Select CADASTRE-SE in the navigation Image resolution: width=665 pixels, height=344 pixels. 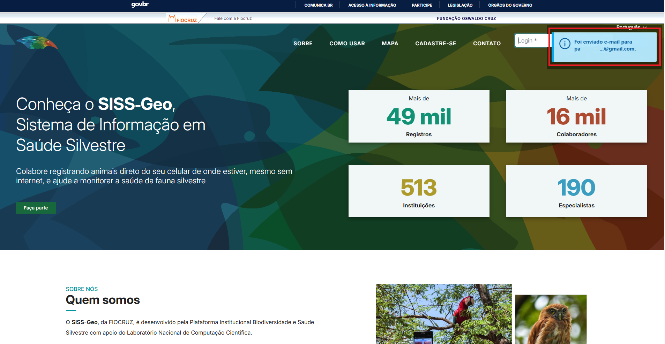click(435, 44)
